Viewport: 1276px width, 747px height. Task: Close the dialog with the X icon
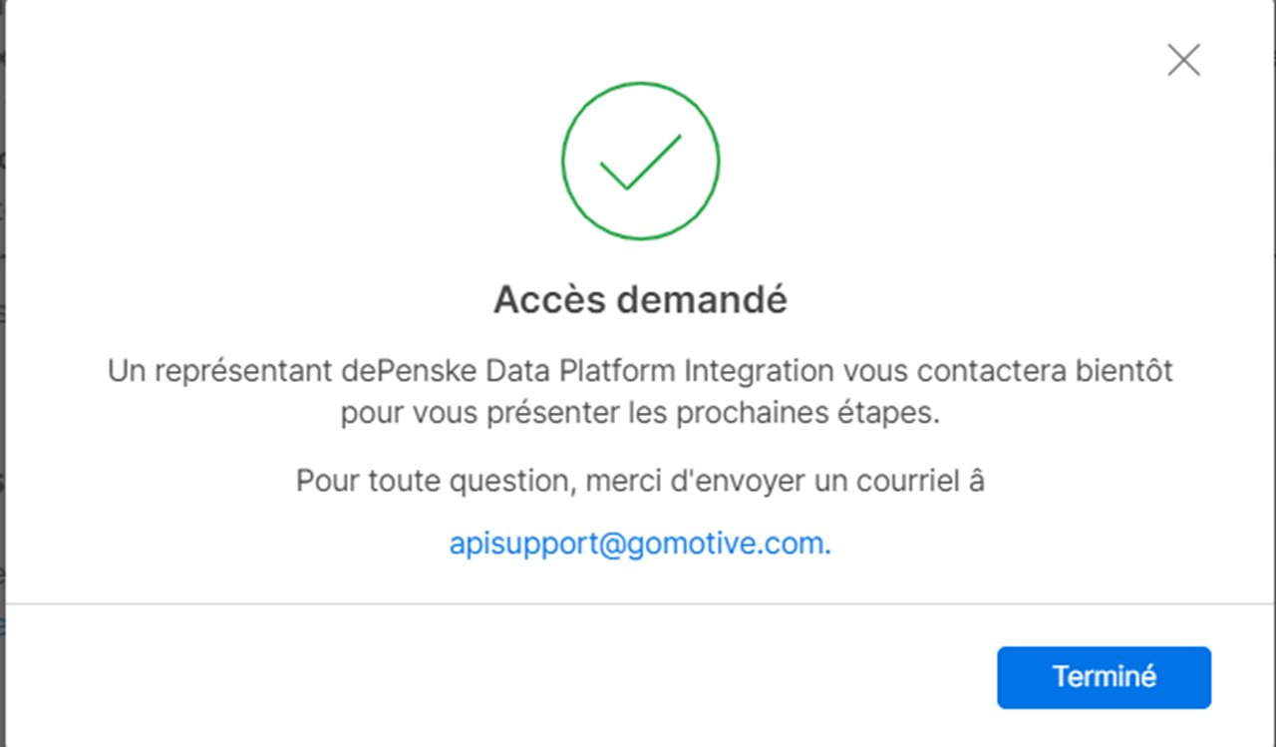click(1183, 60)
